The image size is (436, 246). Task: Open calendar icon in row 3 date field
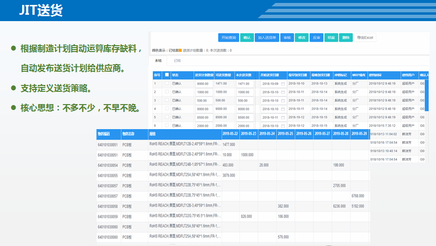pos(283,101)
